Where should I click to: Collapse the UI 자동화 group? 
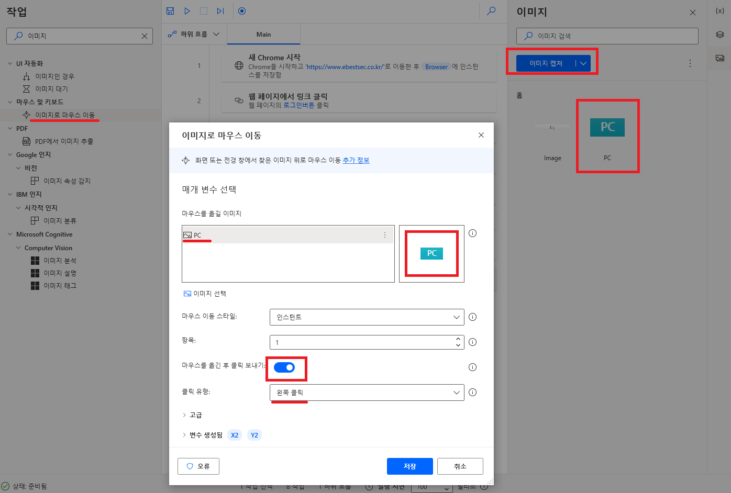tap(10, 63)
